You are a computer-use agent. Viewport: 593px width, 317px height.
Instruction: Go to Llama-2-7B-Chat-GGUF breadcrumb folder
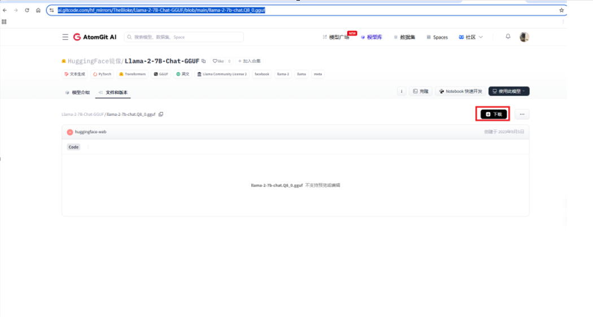click(82, 114)
